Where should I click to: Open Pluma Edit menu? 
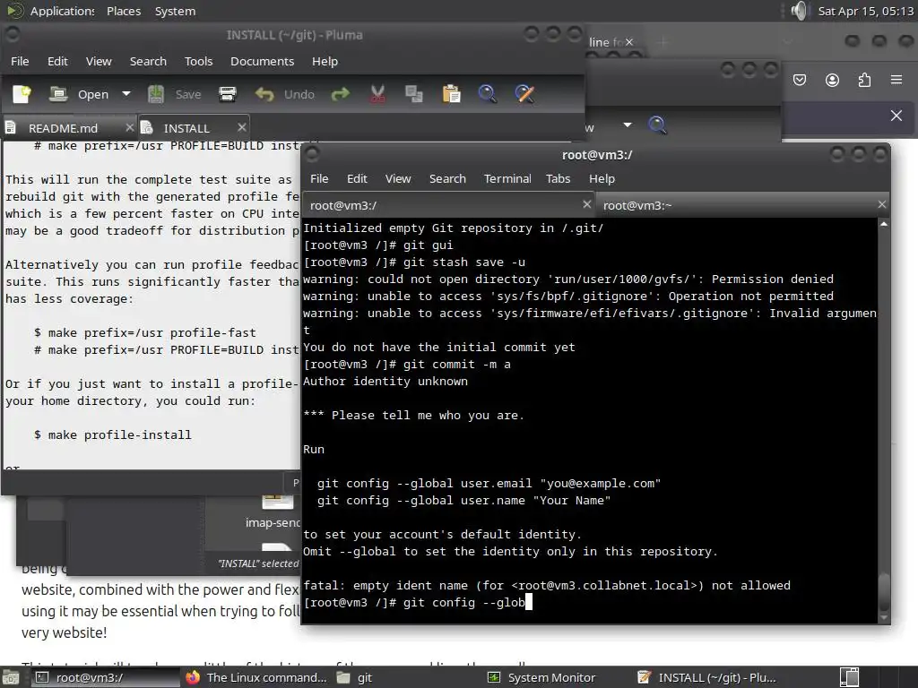(x=57, y=62)
